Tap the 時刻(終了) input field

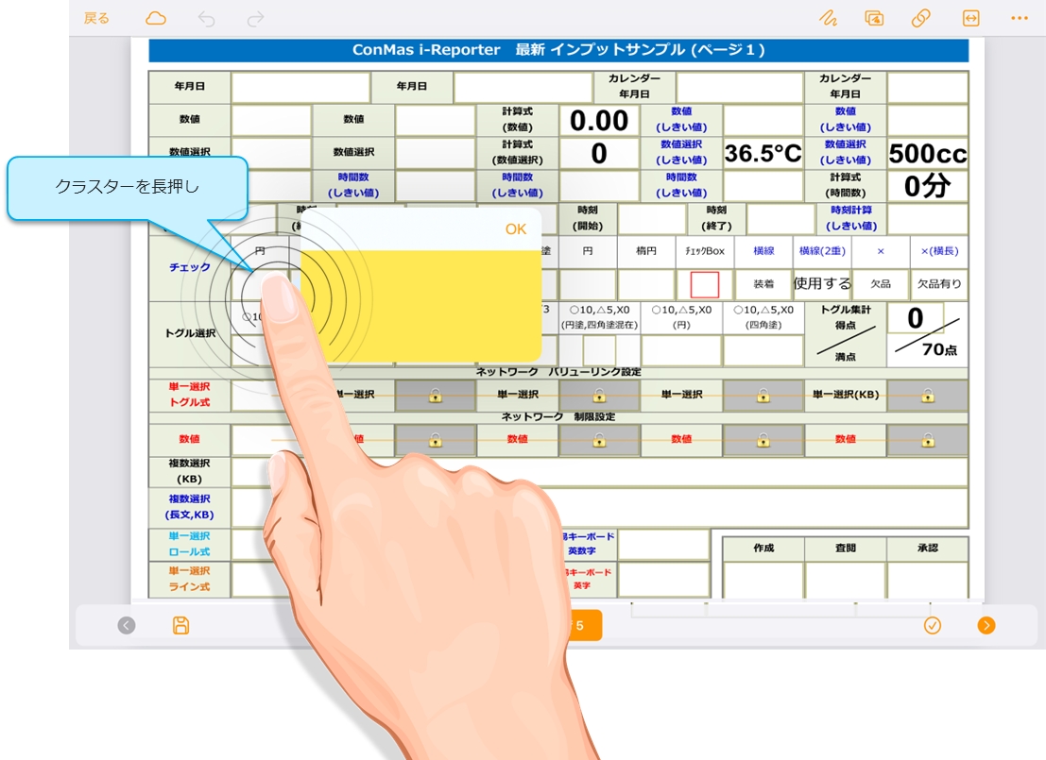780,219
